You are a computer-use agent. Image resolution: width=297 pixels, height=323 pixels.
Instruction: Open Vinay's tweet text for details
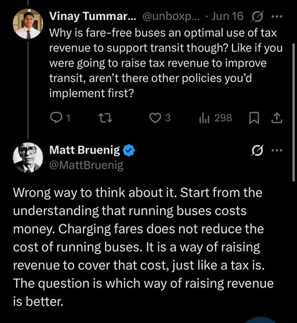(x=166, y=63)
